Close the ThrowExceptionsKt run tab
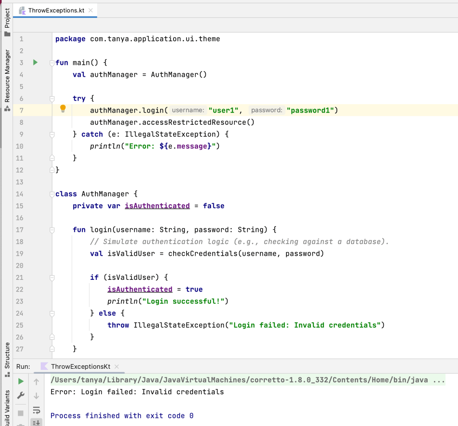This screenshot has width=458, height=426. point(117,367)
